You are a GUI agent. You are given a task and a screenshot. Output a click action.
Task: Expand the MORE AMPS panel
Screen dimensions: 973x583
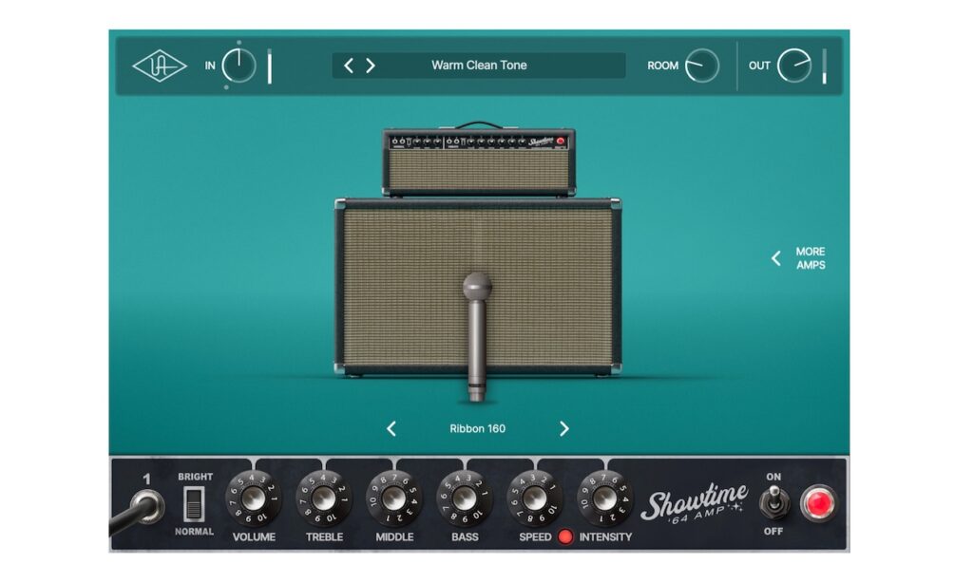(798, 258)
